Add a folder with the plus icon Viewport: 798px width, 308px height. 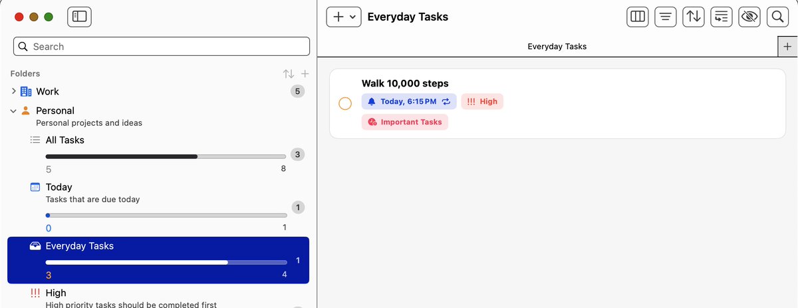[x=305, y=74]
